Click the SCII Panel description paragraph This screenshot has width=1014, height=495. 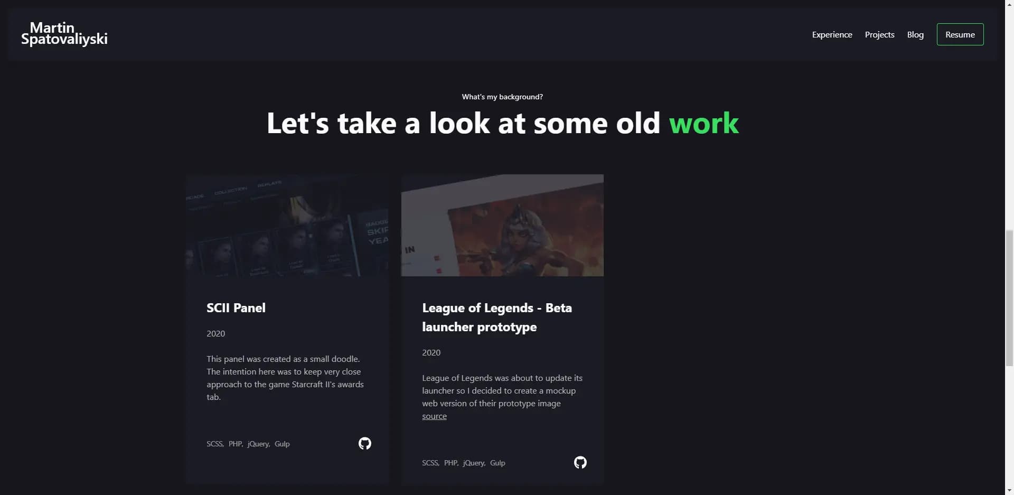point(285,378)
